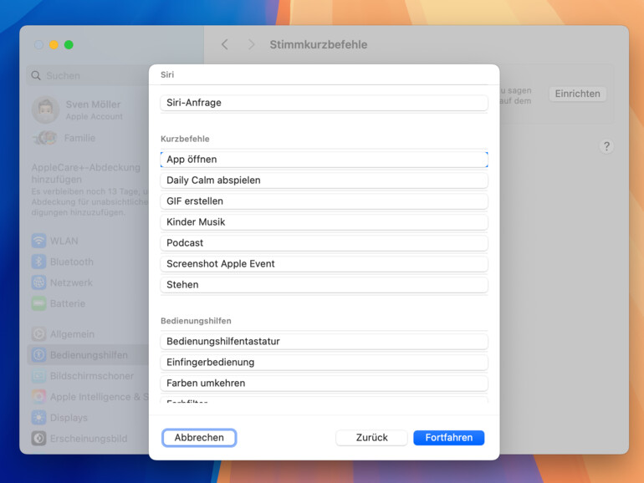The width and height of the screenshot is (644, 483).
Task: Select Bedienungshilfen icon in sidebar
Action: (38, 355)
